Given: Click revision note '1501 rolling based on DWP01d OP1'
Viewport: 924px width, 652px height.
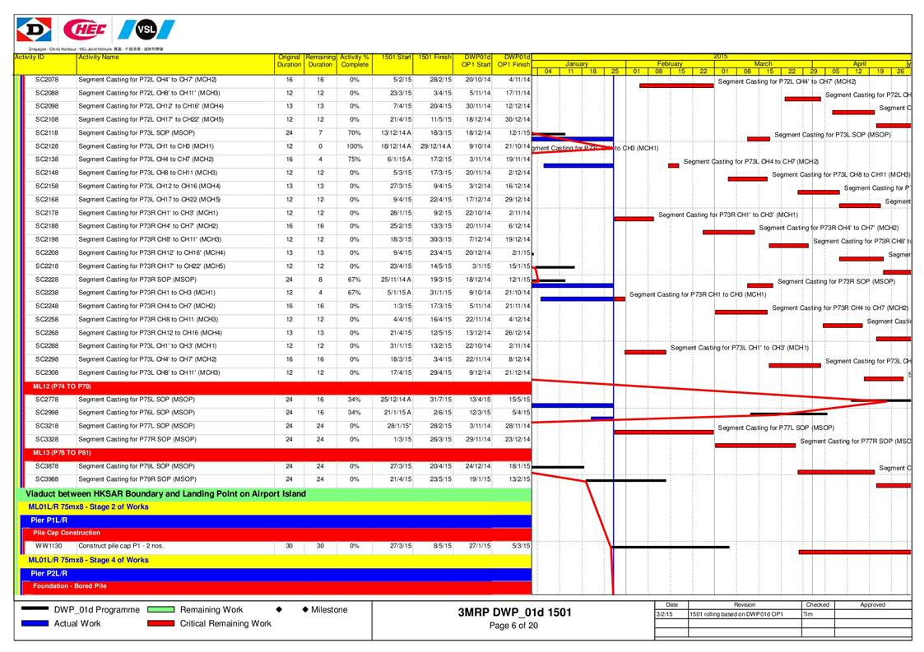Looking at the screenshot, I should point(736,614).
